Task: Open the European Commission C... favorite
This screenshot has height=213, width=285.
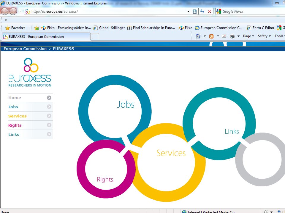Action: [218, 28]
